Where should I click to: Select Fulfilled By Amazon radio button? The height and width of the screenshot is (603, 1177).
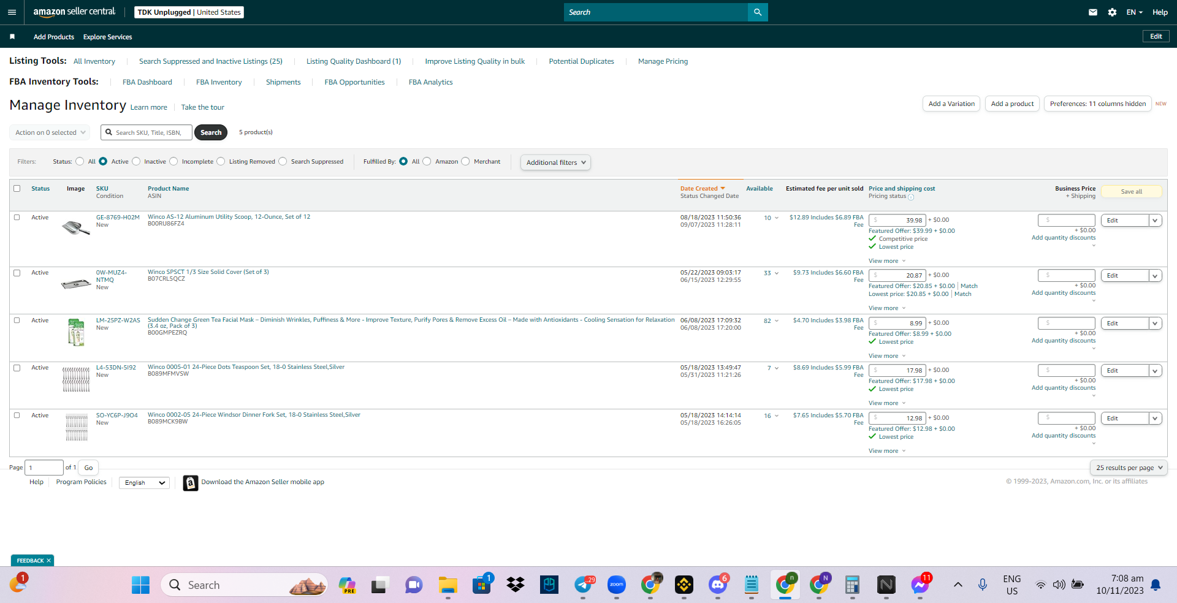[x=427, y=162]
